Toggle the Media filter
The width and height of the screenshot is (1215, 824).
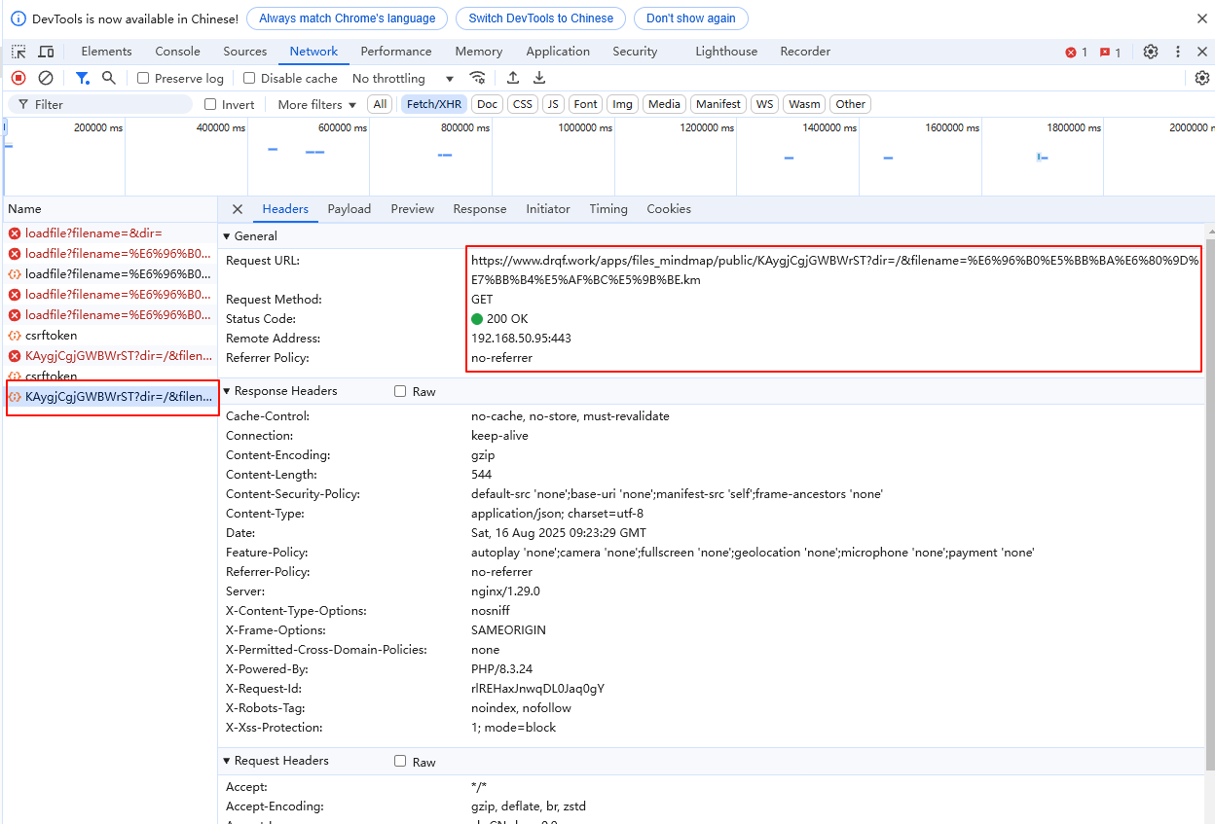coord(664,104)
